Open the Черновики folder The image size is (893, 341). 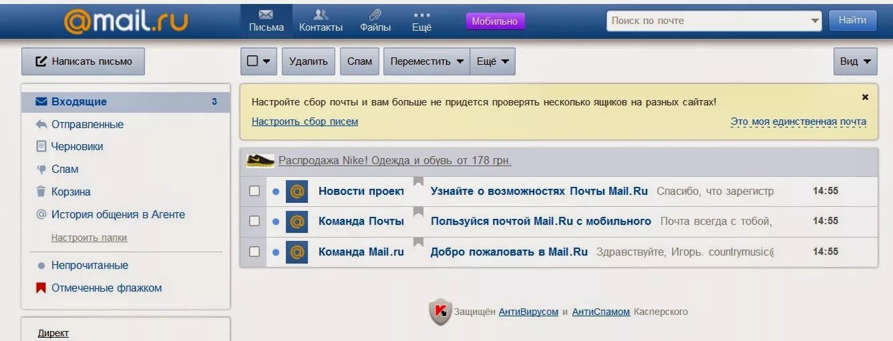coord(77,147)
